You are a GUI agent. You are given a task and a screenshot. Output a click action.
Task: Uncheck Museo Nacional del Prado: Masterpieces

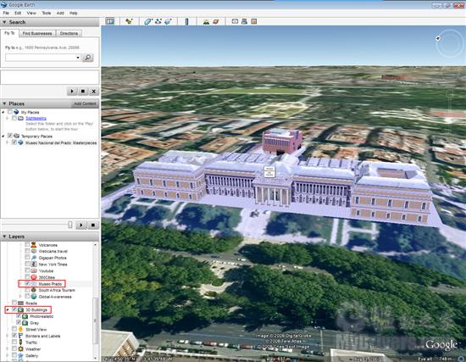14,142
